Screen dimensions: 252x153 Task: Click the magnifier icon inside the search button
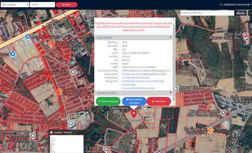coord(63,5)
